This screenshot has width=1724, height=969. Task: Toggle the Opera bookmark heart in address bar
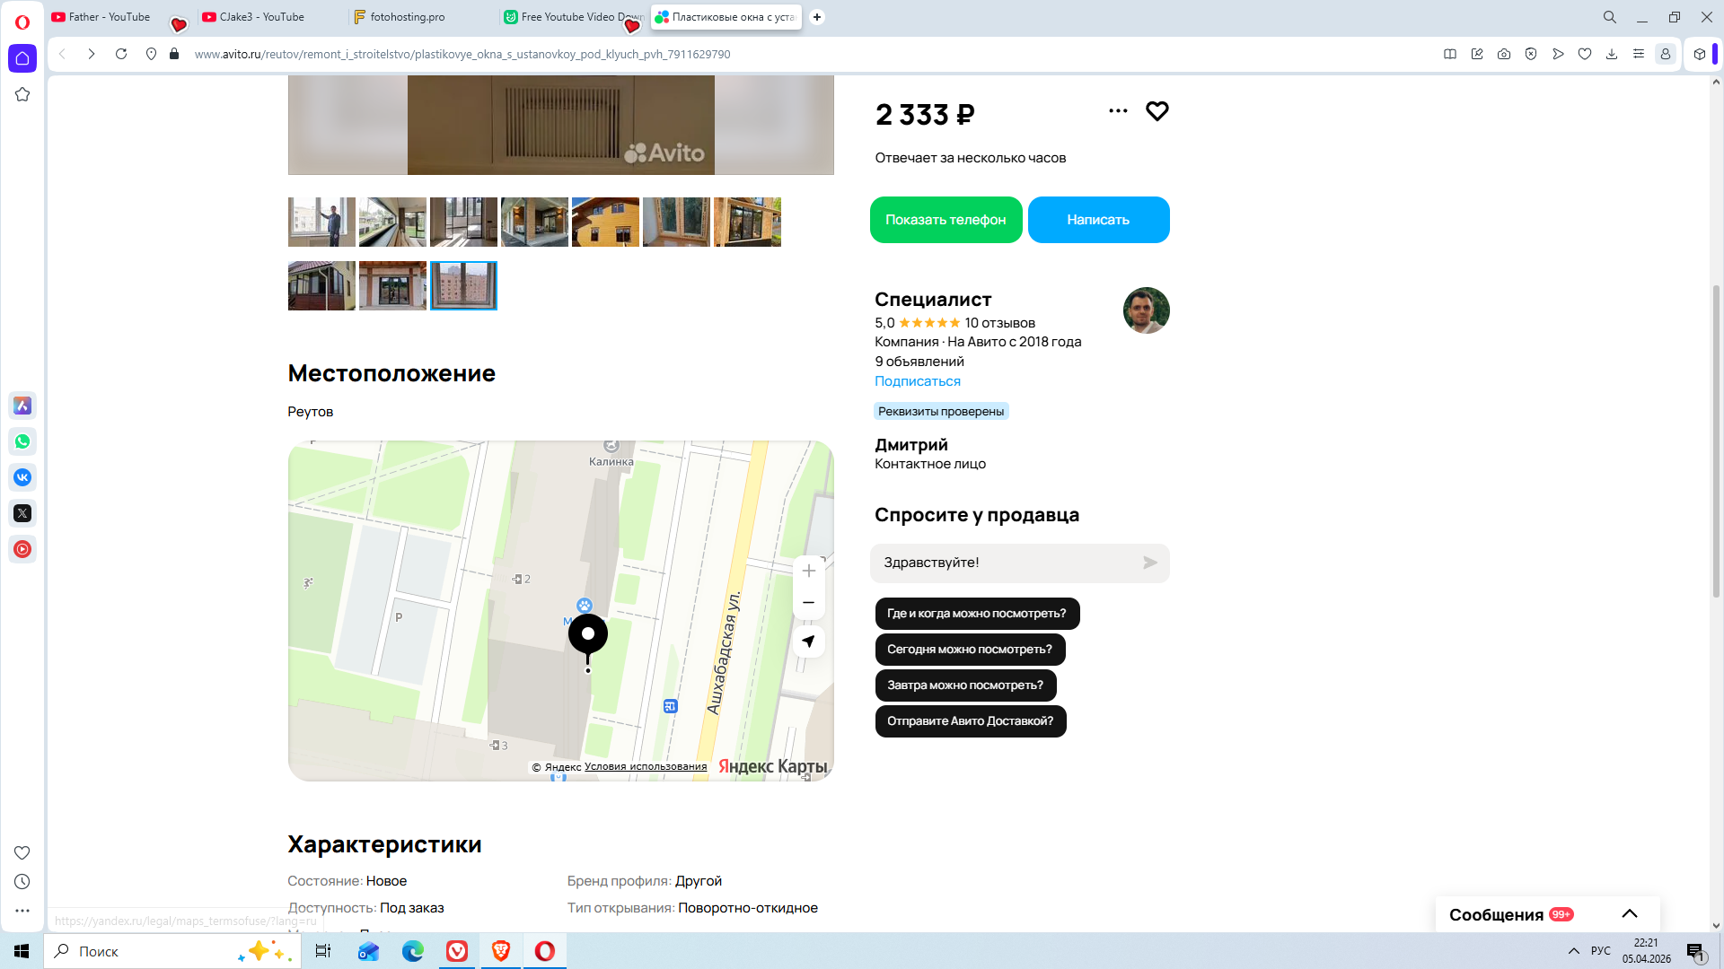[1585, 54]
